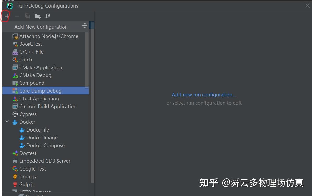Choose 'CMake Application' from the list
The image size is (312, 196).
[41, 68]
